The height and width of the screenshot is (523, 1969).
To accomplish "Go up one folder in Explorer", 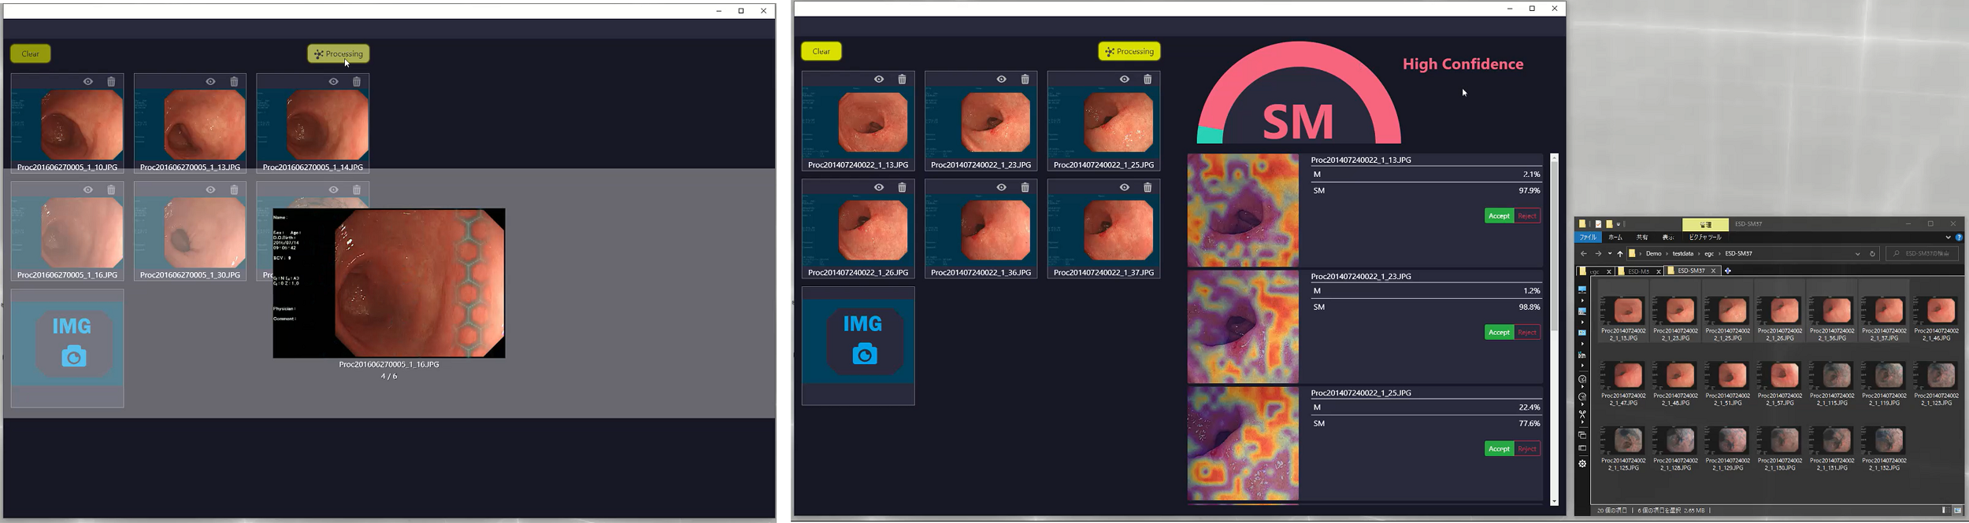I will pyautogui.click(x=1620, y=254).
